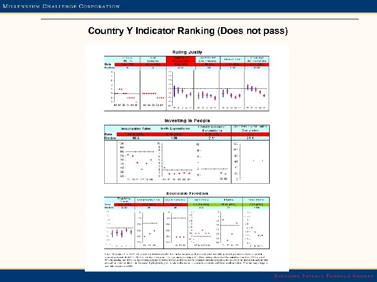Viewport: 377px width, 282px height.
Task: Click the Immunization Rates chart
Action: tap(137, 161)
